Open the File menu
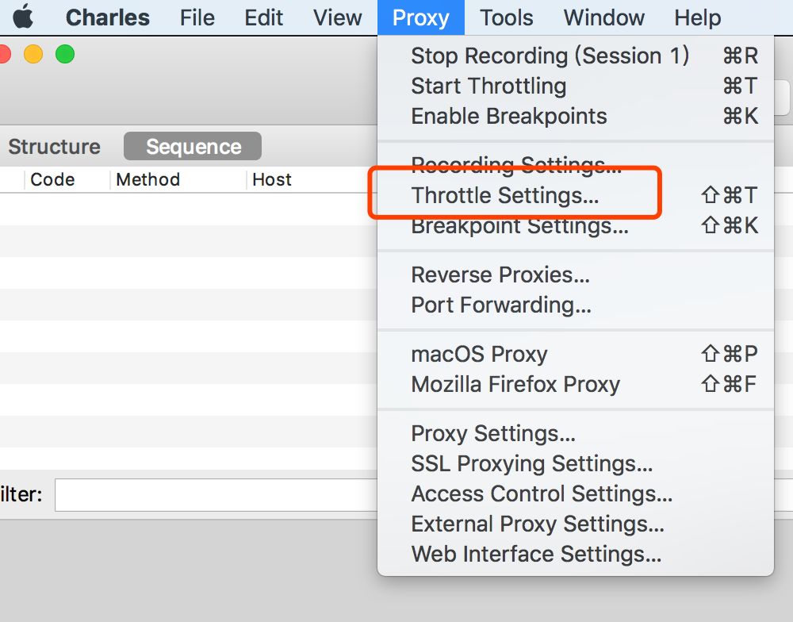 click(197, 17)
